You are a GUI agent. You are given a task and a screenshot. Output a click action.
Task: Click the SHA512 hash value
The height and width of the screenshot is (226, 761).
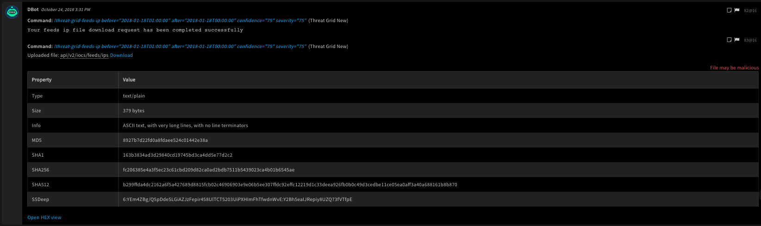(290, 185)
